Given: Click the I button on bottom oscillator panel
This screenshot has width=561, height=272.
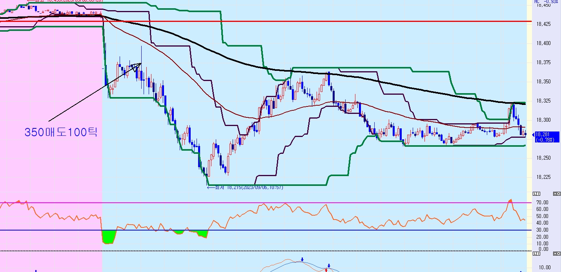Looking at the screenshot, I should 538,254.
